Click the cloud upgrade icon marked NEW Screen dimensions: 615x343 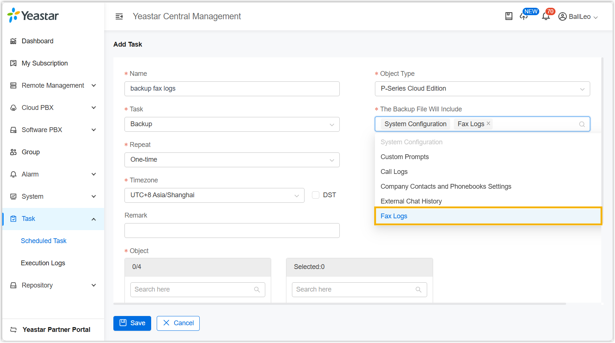tap(524, 16)
